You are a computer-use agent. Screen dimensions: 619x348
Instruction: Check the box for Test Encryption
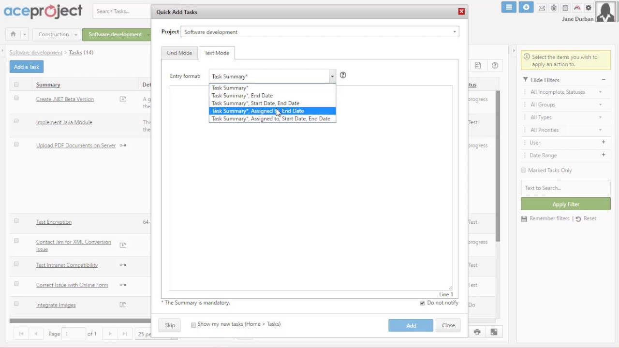tap(16, 221)
